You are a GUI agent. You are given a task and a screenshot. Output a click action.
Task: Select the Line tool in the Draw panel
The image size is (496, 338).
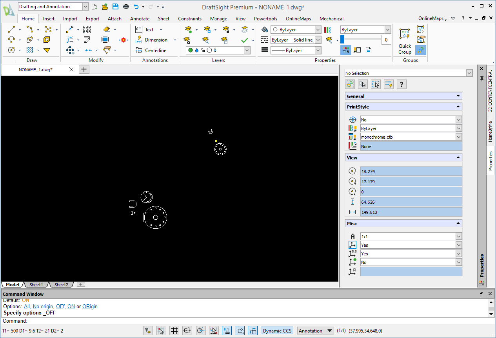point(11,29)
